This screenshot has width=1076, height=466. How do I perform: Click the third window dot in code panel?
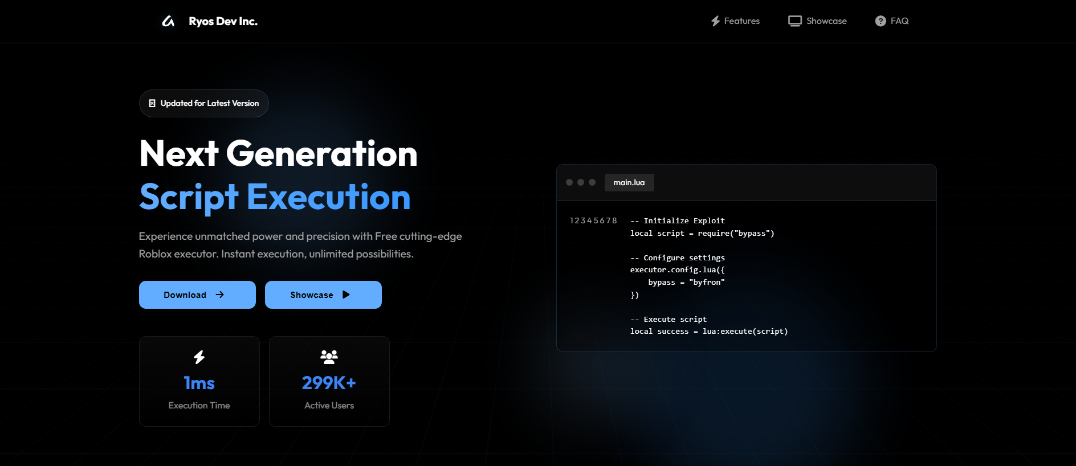(592, 182)
